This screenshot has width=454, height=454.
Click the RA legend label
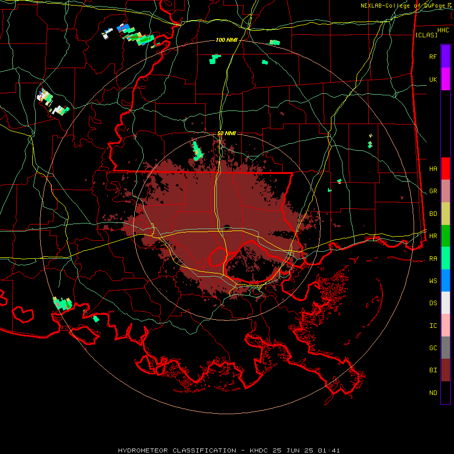click(433, 259)
